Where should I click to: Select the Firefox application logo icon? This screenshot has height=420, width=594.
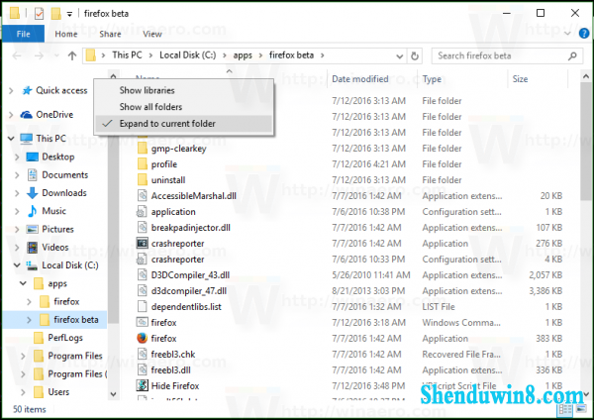coord(142,338)
